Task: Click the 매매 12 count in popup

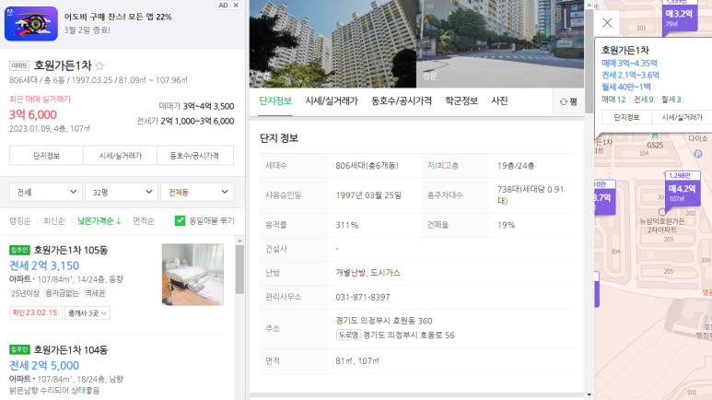Action: click(613, 100)
